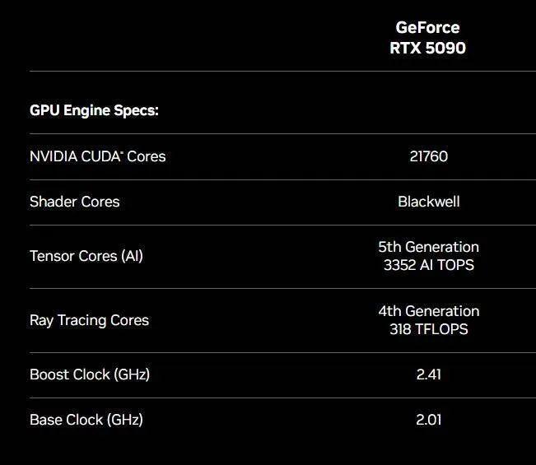Click the 3352 AI TOPS value
Viewport: 536px width, 465px height.
click(428, 265)
